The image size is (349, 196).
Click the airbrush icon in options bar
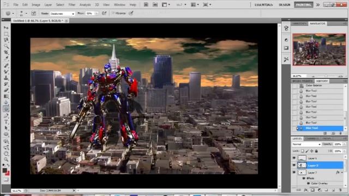[104, 13]
